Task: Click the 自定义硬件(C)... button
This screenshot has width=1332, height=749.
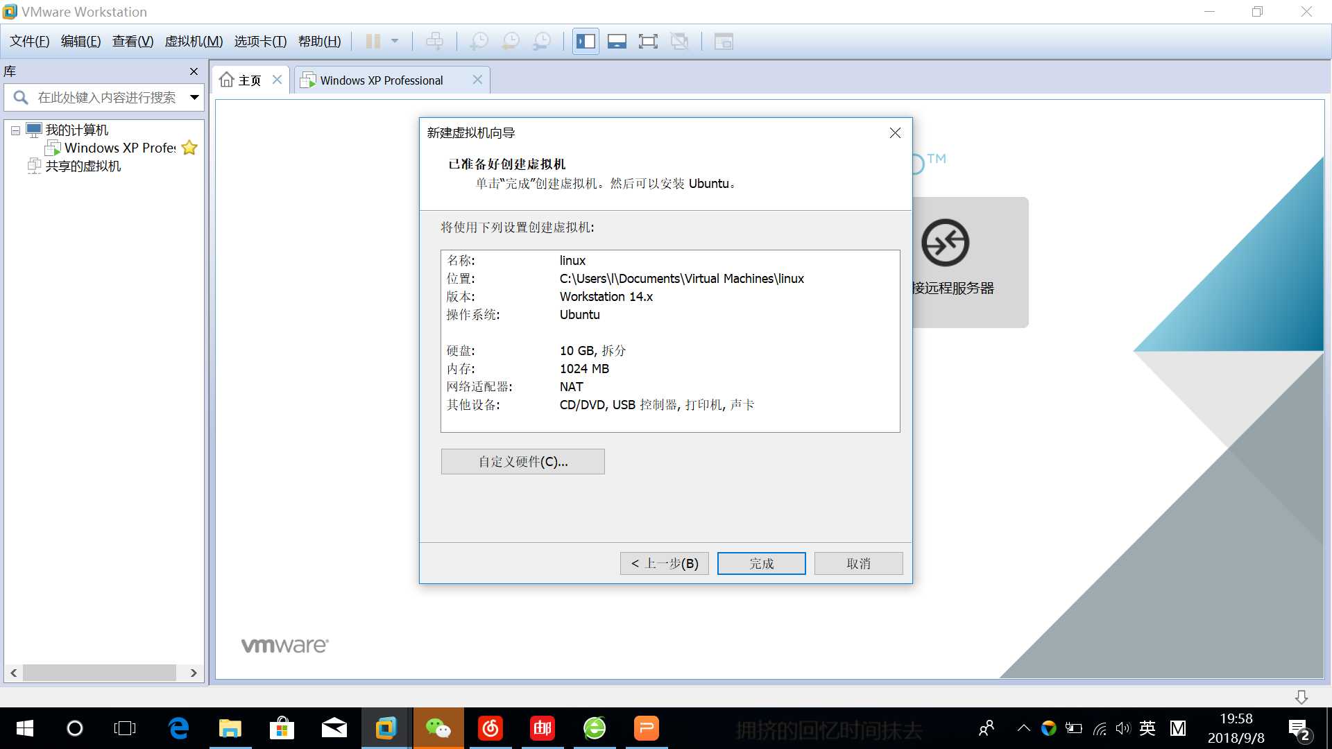Action: (x=523, y=462)
